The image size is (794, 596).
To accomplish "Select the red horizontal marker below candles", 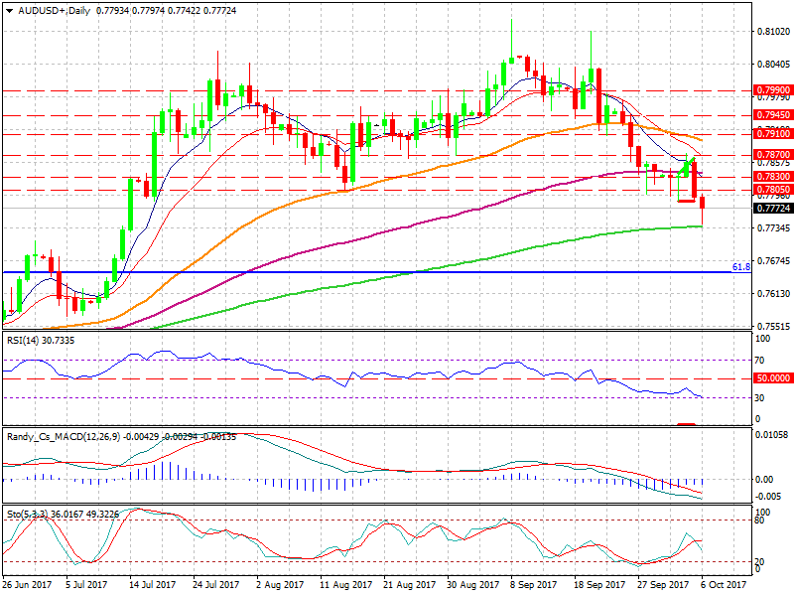I will pyautogui.click(x=687, y=202).
